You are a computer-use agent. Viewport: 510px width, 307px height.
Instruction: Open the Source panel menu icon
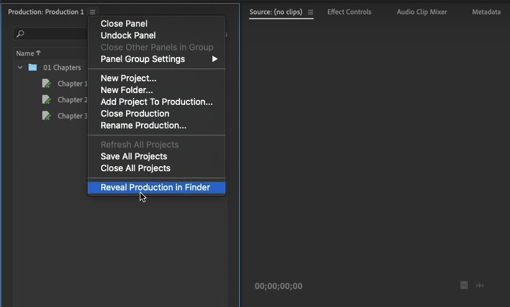(311, 12)
